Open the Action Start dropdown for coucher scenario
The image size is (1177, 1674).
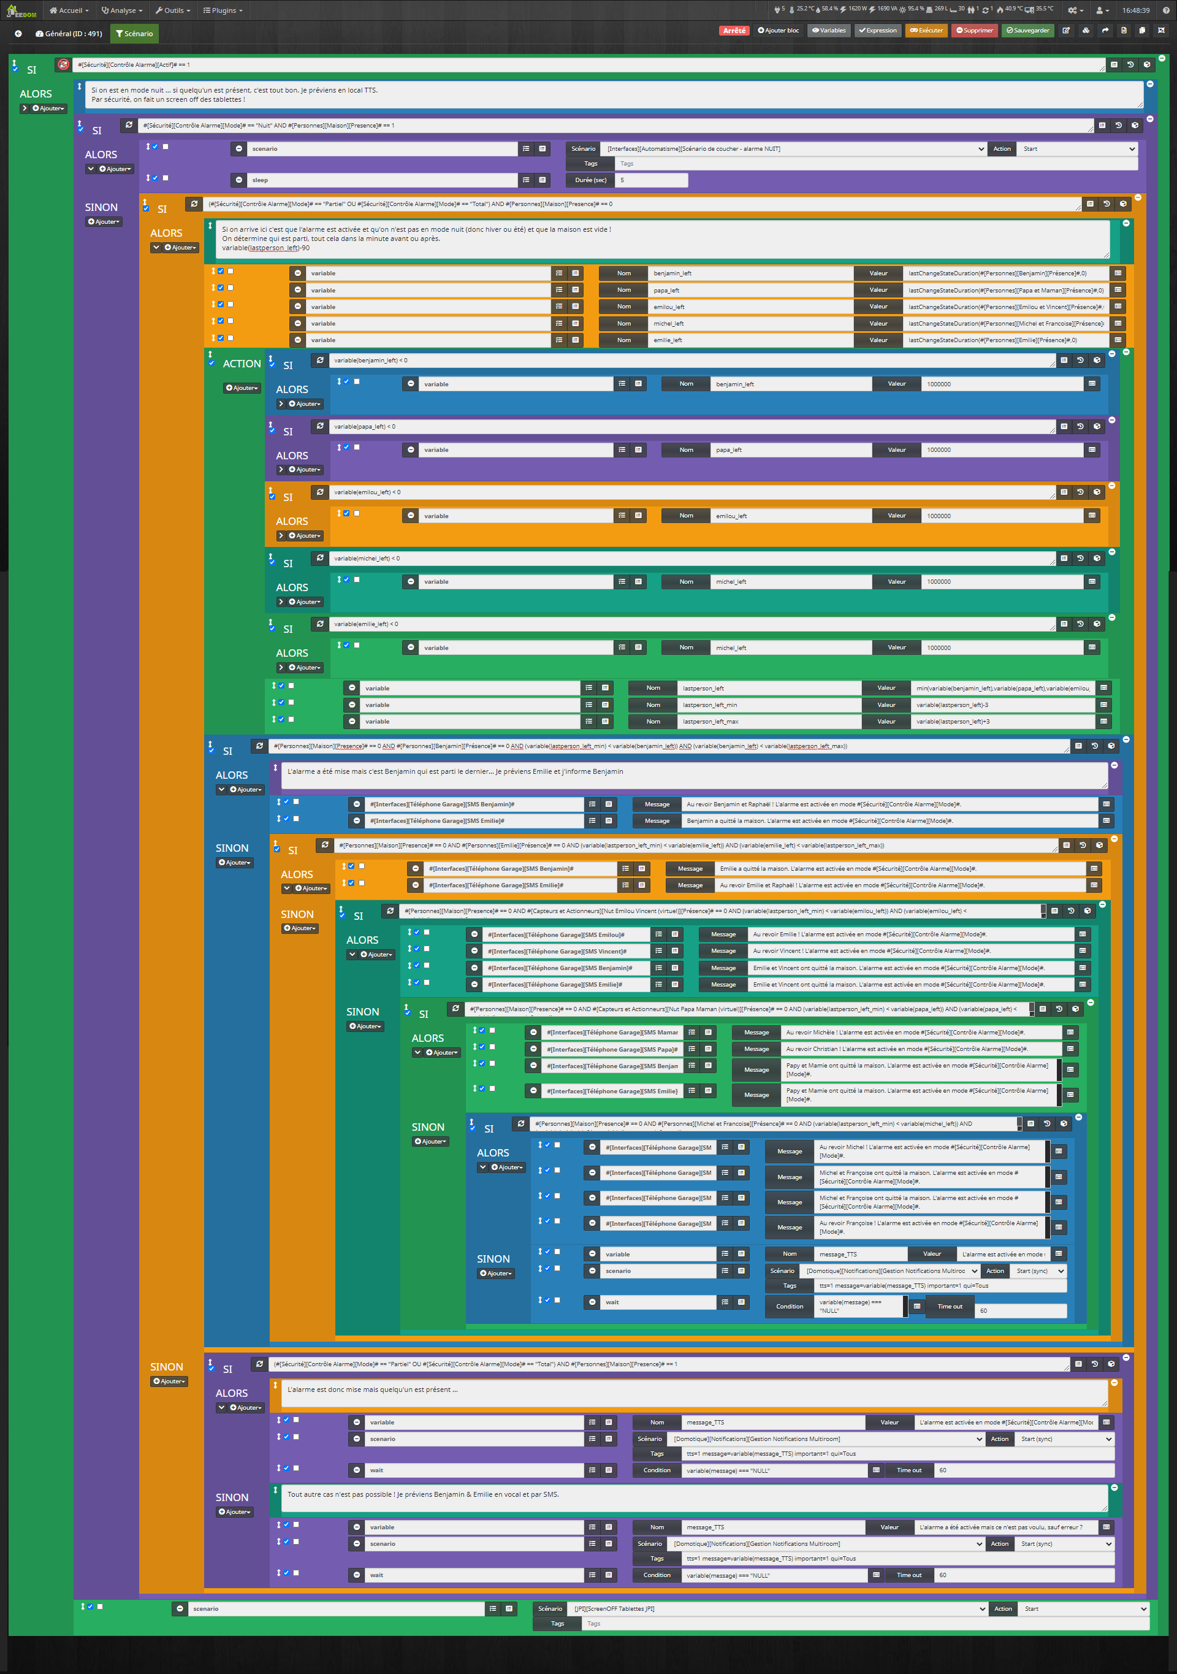[x=1077, y=149]
